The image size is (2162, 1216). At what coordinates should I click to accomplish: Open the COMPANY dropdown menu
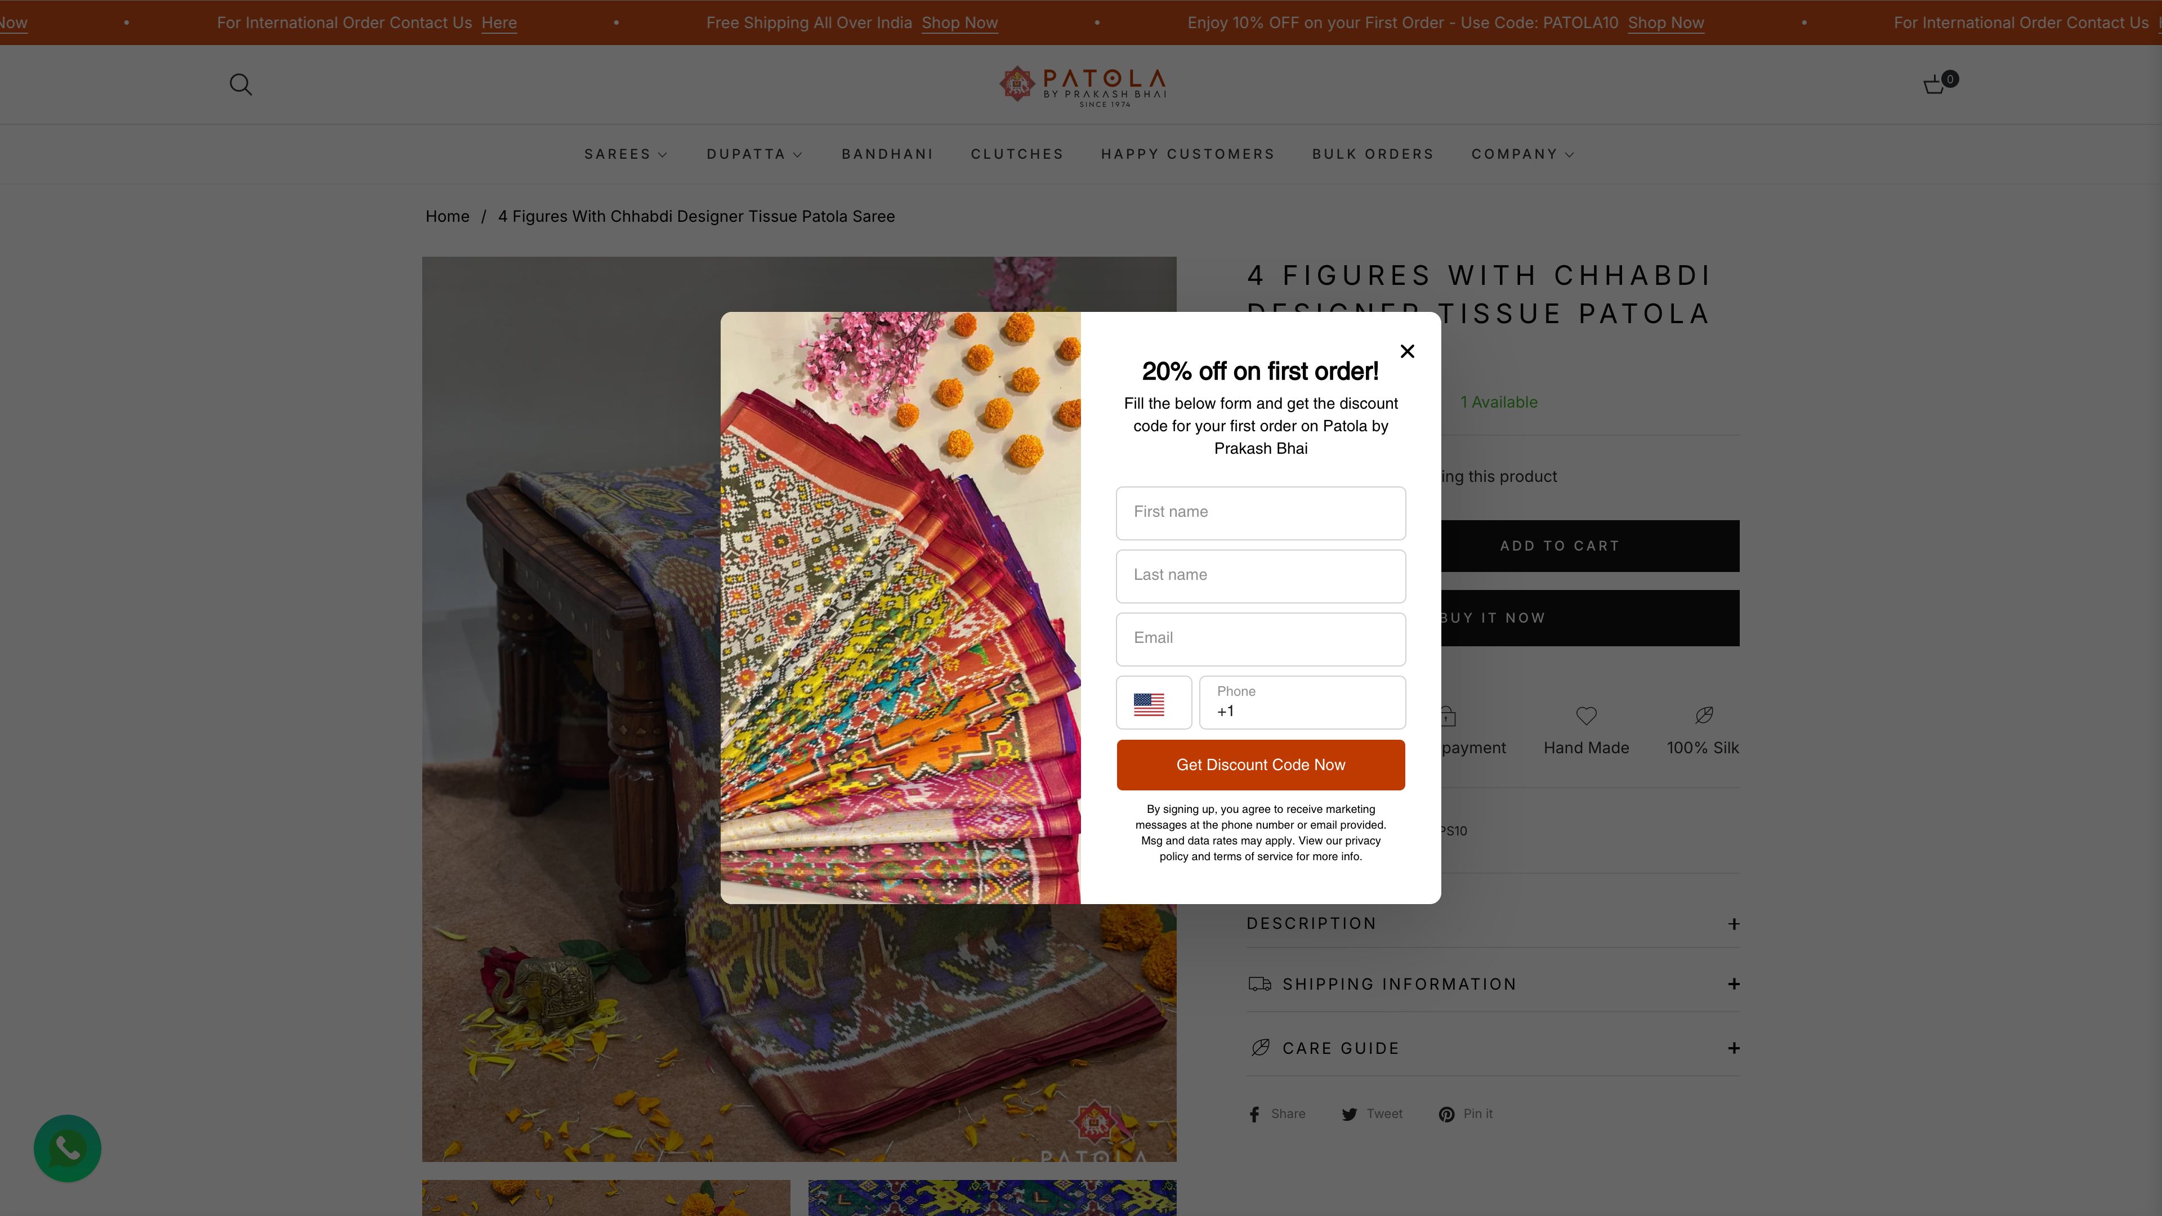[1522, 154]
